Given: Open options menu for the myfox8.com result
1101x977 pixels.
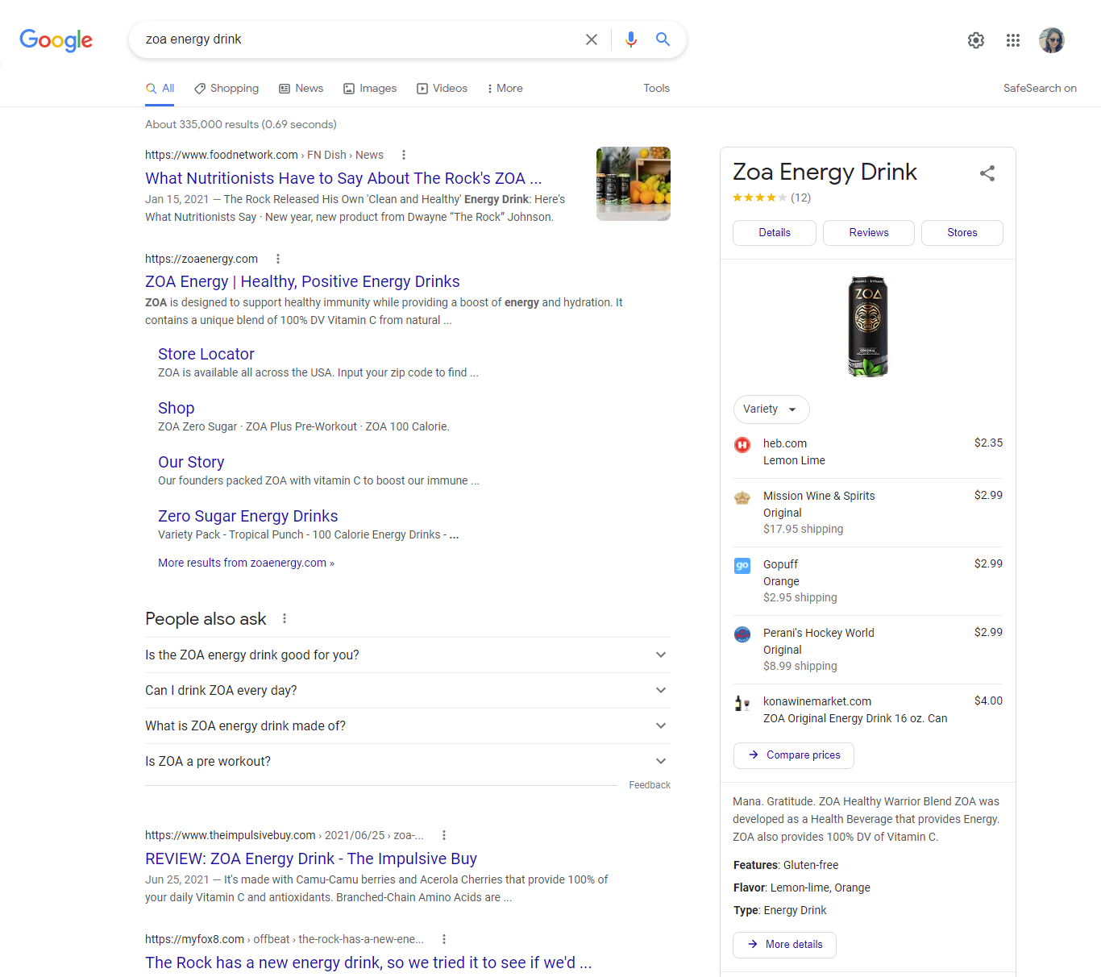Looking at the screenshot, I should pos(444,939).
